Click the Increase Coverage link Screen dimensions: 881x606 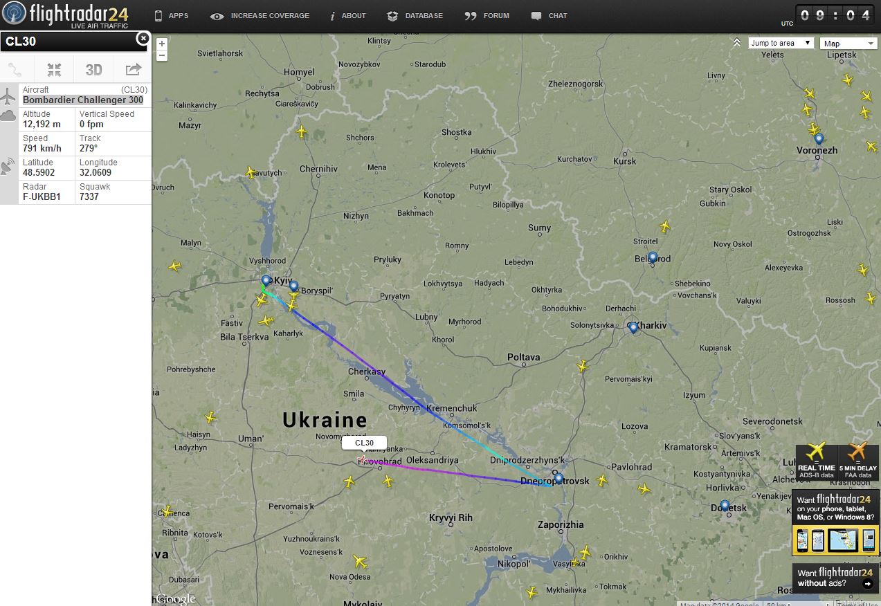click(x=260, y=16)
